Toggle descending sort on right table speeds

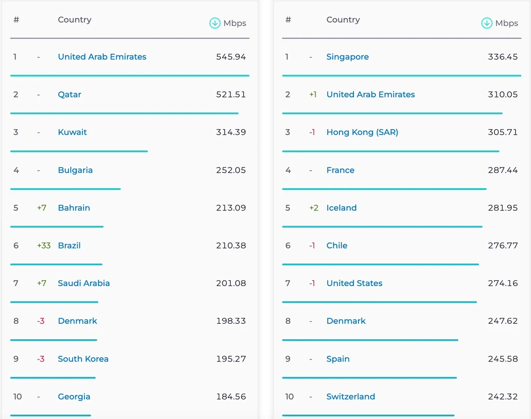click(x=486, y=23)
